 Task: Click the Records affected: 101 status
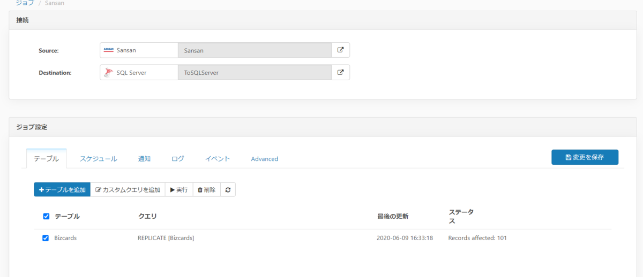tap(477, 238)
